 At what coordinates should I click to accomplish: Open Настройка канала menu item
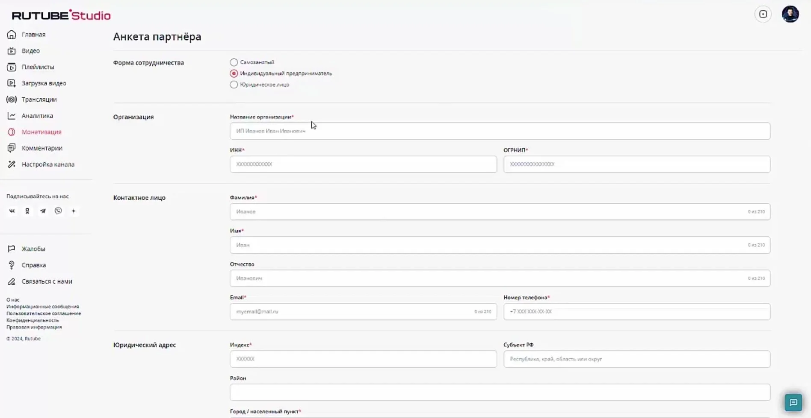(48, 164)
